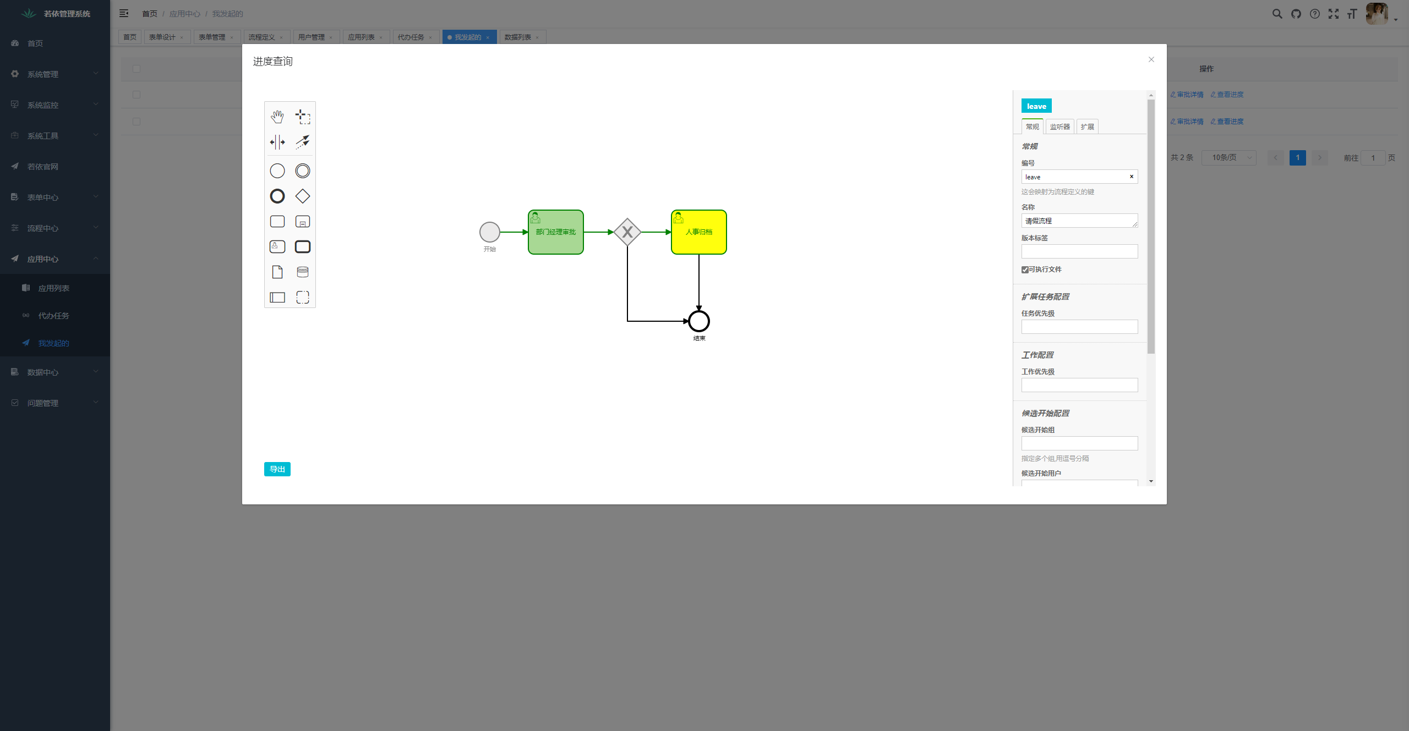
Task: Expand the 系统监控 sidebar menu
Action: [x=55, y=105]
